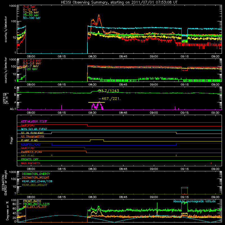
Task: Select the 6-12 keV legend label
Action: point(30,10)
